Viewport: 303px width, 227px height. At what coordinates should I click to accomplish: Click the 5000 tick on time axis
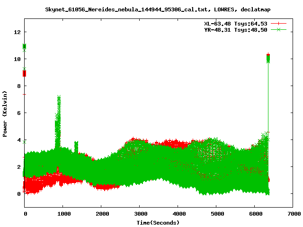[216, 214]
